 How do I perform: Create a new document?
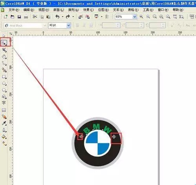(5, 16)
